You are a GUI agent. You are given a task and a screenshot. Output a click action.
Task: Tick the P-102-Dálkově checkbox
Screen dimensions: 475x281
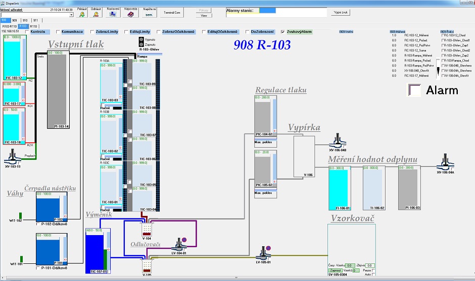point(38,224)
